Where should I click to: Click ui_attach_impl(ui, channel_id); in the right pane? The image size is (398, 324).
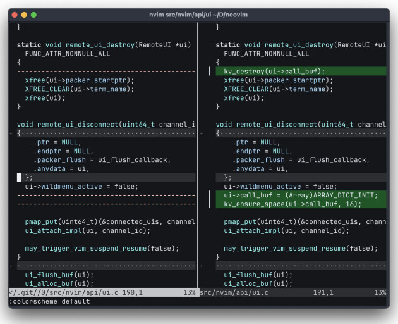[286, 231]
